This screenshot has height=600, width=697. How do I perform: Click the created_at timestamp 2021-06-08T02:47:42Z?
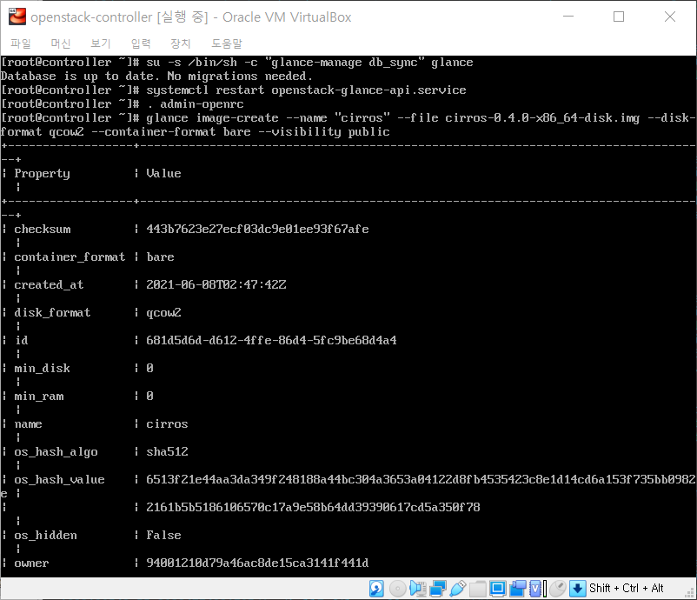tap(216, 284)
